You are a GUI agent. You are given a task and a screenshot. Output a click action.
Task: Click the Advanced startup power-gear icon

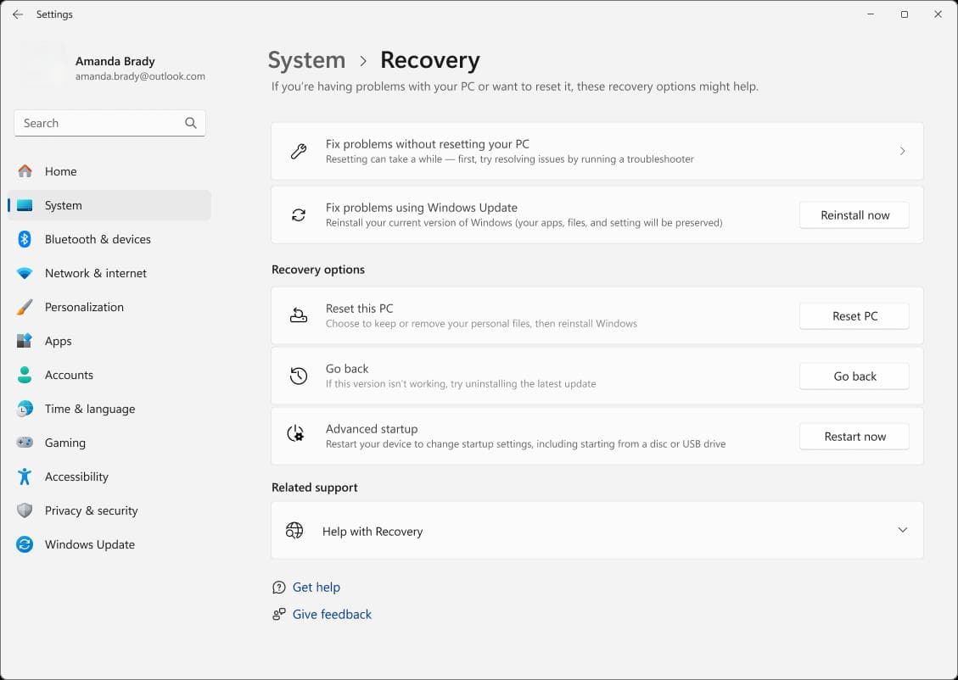[x=295, y=434]
